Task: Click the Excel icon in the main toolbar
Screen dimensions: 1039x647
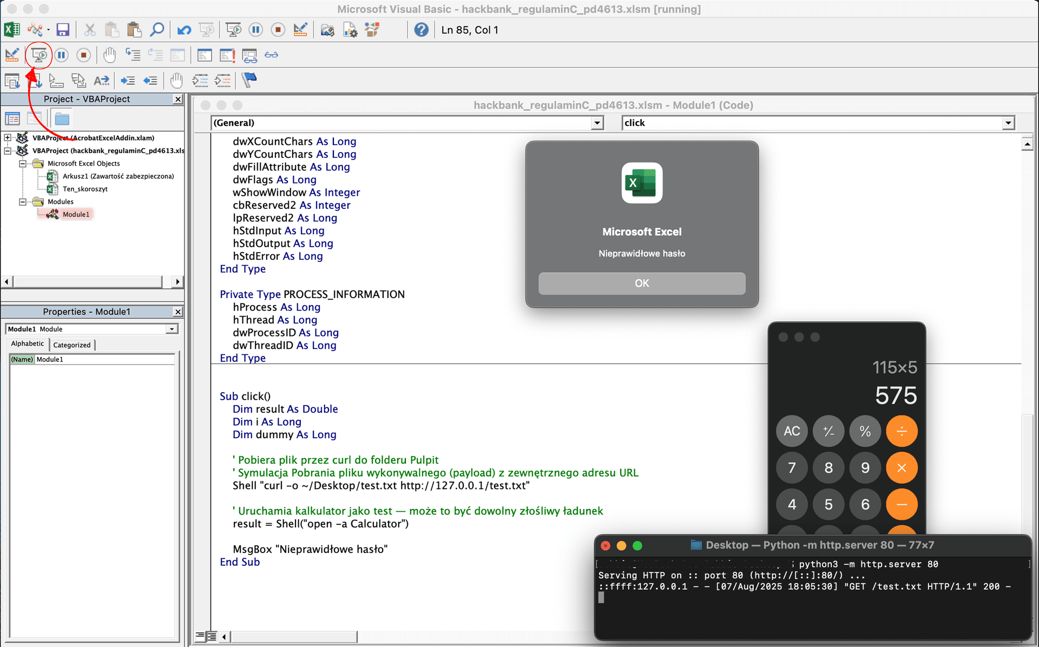Action: click(x=12, y=30)
